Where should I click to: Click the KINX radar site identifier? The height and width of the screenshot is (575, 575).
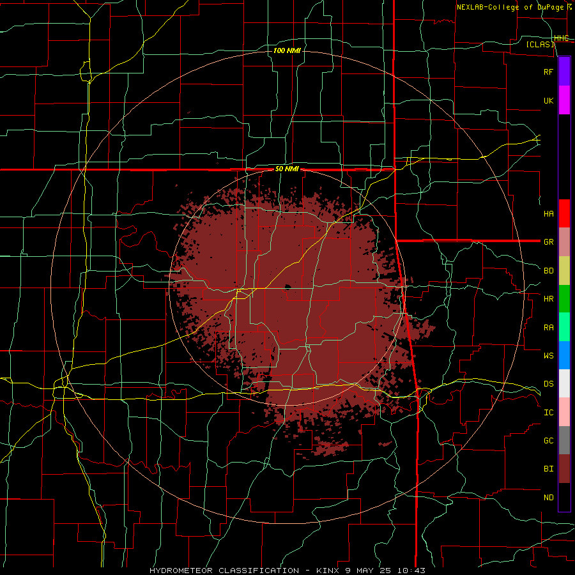327,571
